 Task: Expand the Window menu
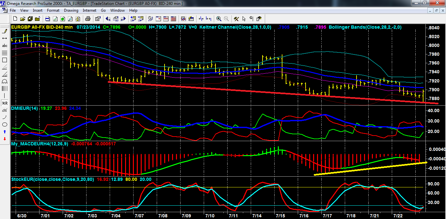[x=118, y=10]
